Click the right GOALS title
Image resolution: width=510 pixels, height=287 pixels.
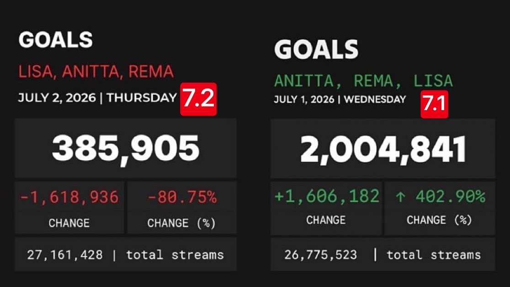pos(316,49)
